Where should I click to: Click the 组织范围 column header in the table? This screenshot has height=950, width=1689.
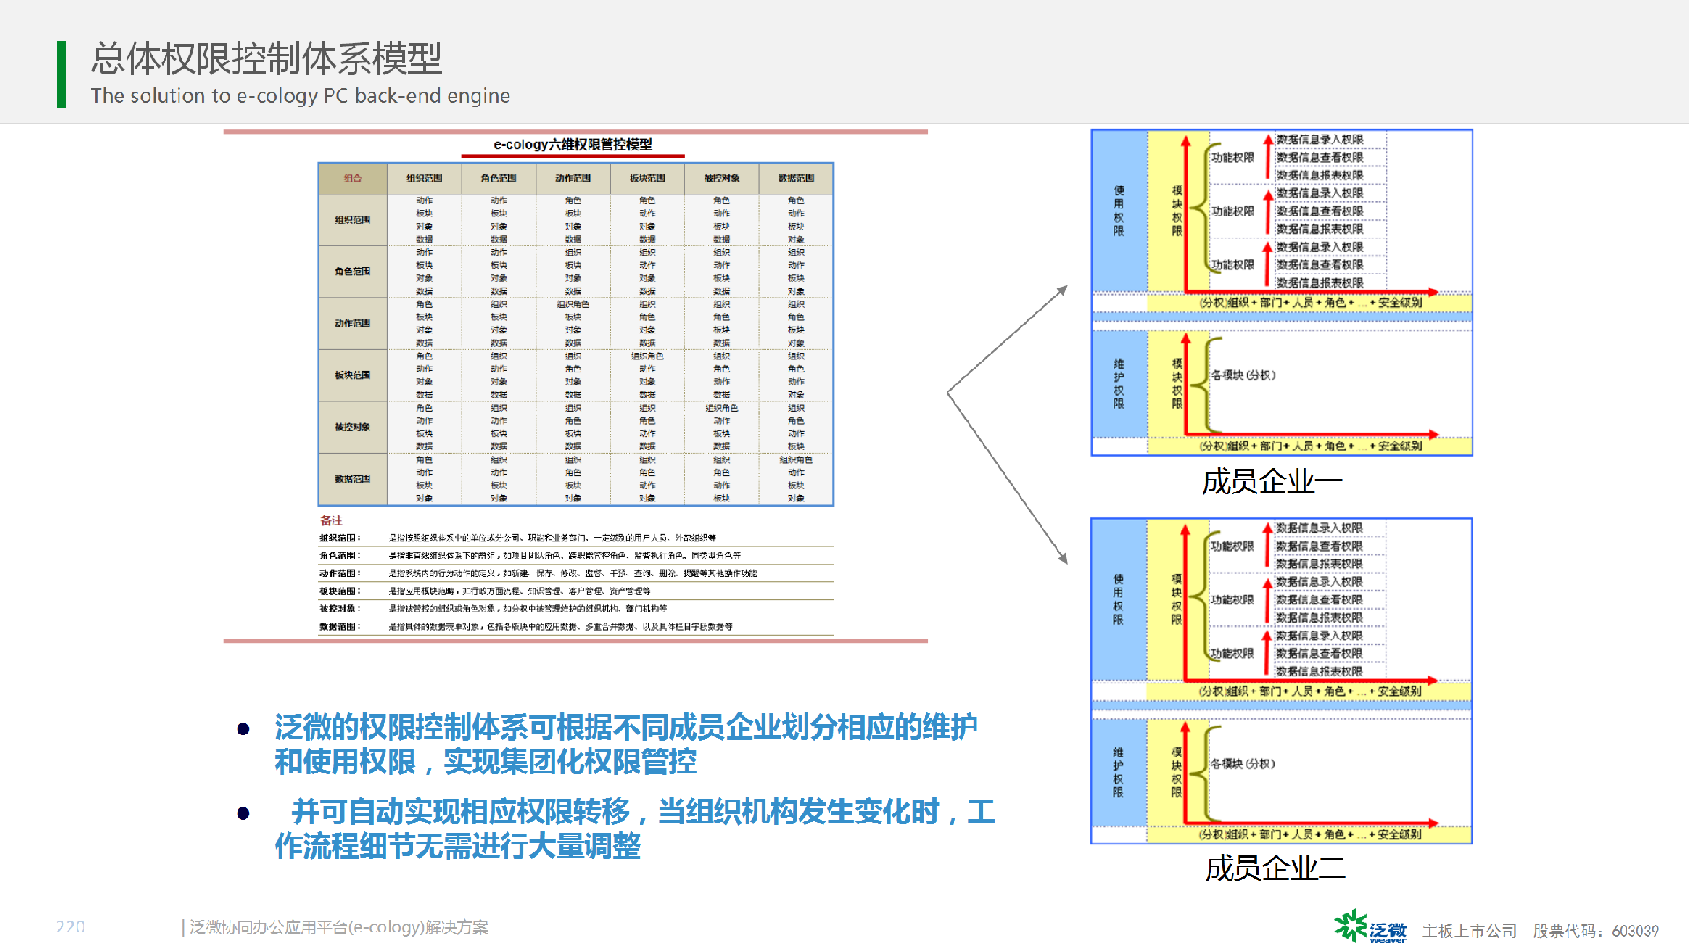click(424, 178)
